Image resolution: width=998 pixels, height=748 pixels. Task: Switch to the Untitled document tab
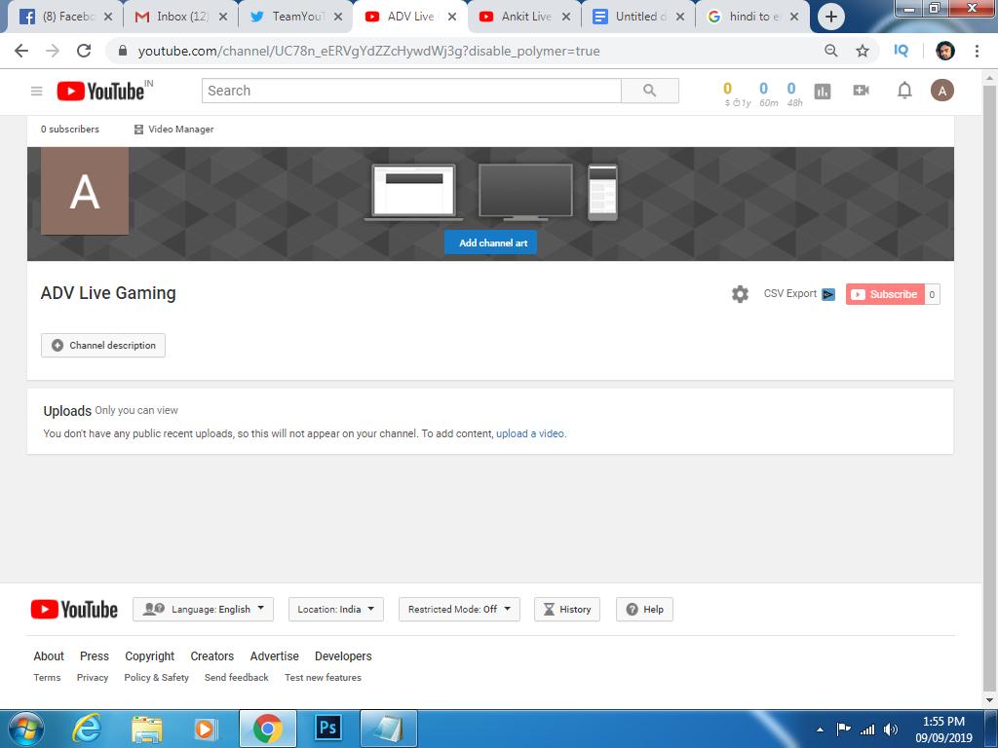coord(638,17)
